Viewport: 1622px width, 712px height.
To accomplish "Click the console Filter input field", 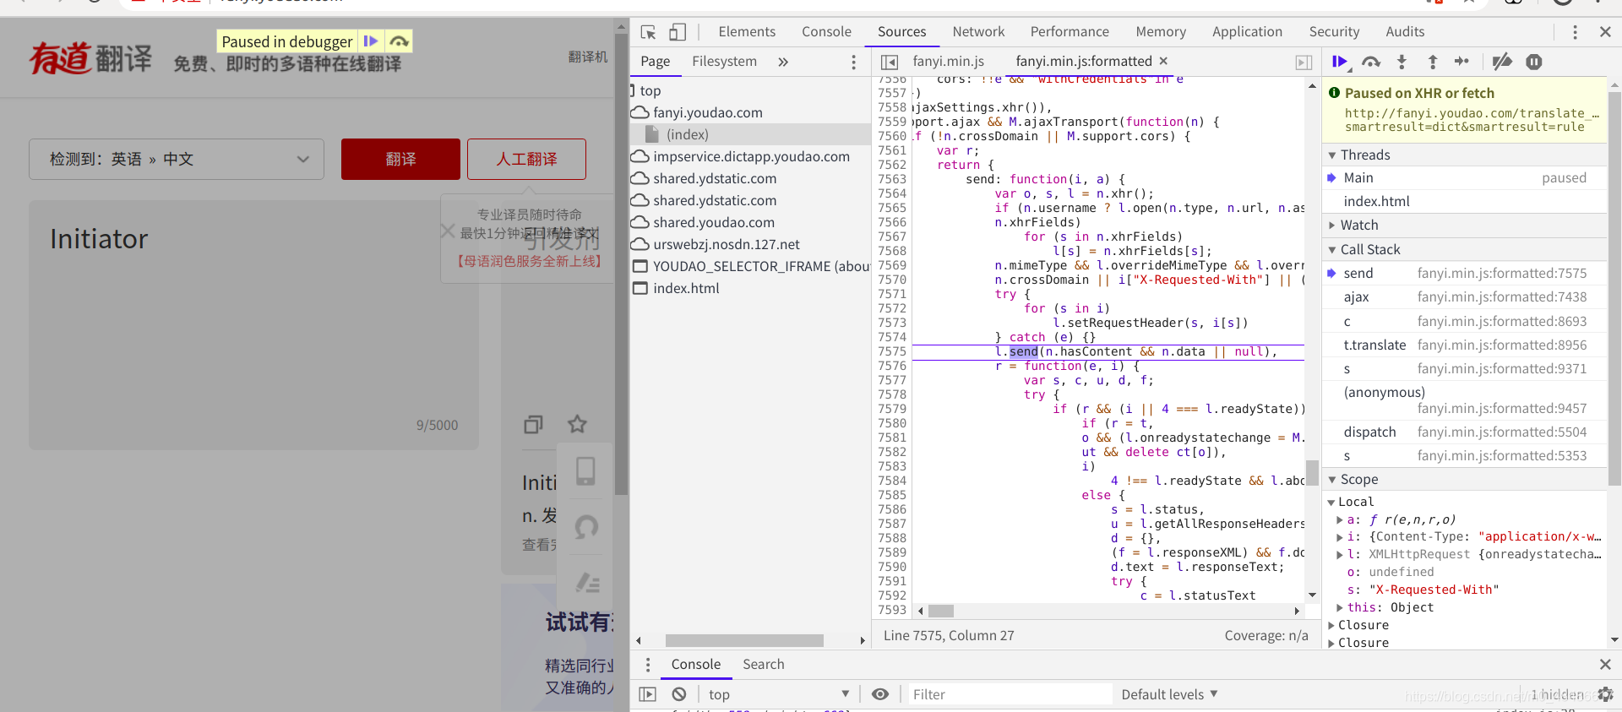I will pos(1010,694).
